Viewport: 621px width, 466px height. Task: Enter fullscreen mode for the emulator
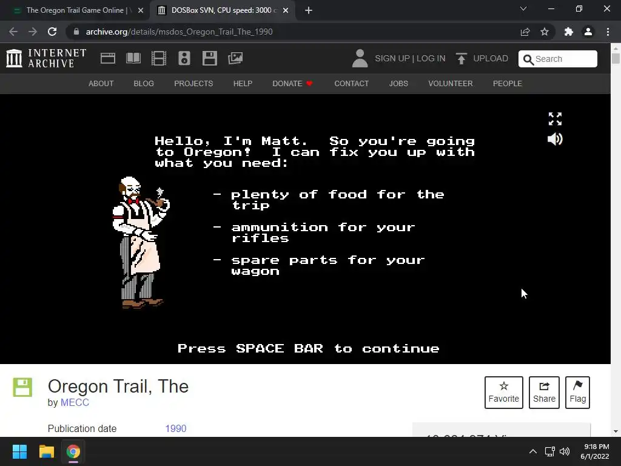pos(555,118)
